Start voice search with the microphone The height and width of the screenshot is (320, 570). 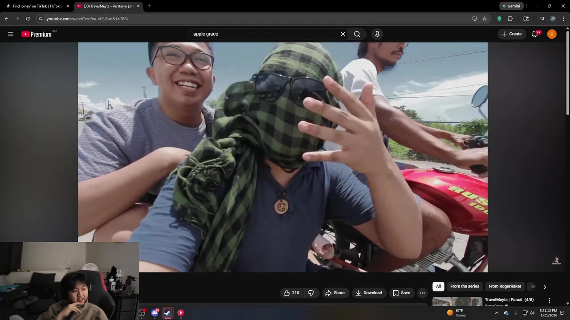click(x=377, y=34)
